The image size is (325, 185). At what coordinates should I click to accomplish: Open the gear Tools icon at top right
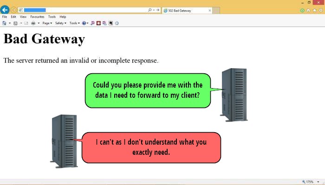[x=321, y=10]
